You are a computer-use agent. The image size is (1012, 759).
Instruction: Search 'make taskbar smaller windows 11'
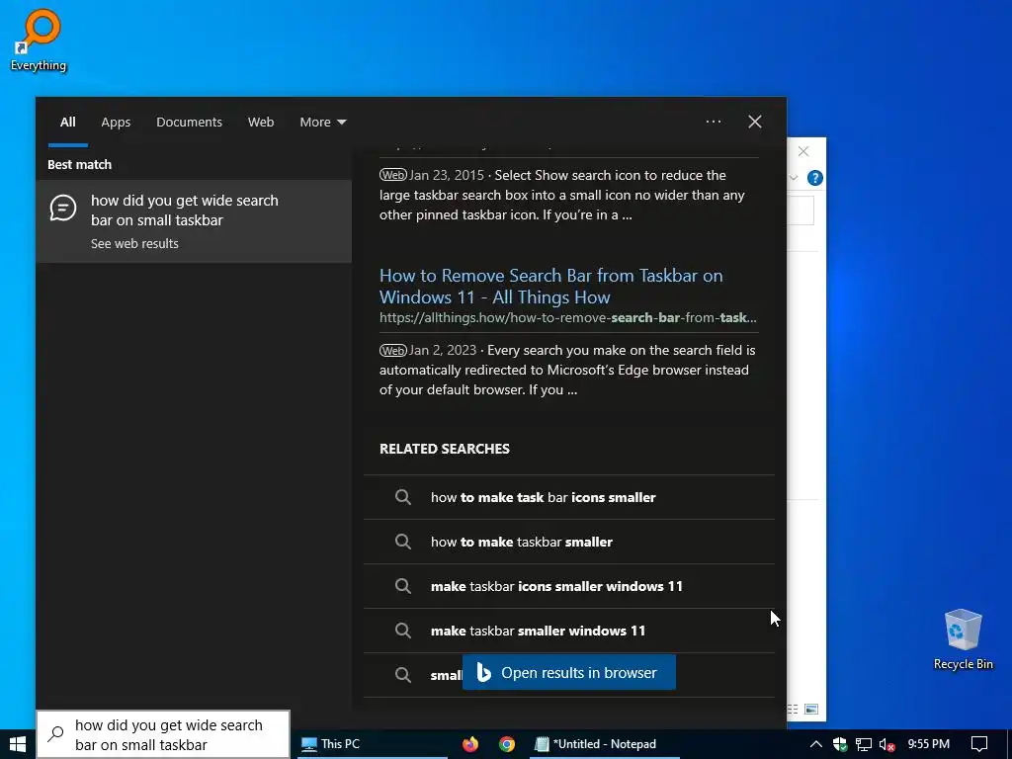(x=568, y=632)
